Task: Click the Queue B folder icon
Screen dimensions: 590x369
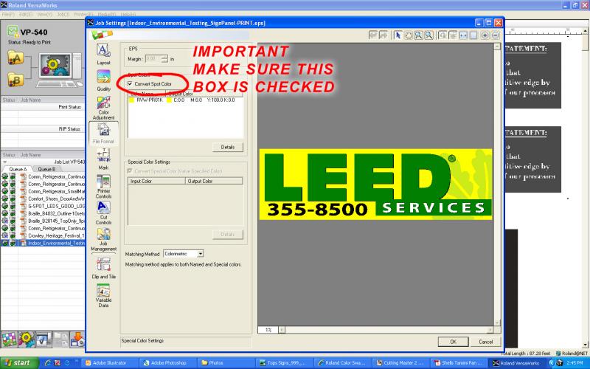Action: point(15,80)
